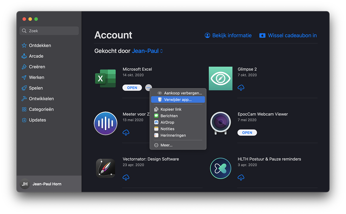Click HLTH Postuur & Pauze reminders title
Screen dimensions: 346x214
tap(270, 159)
